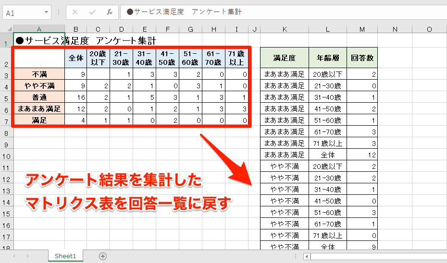Click the formula bar text field

(x=284, y=12)
